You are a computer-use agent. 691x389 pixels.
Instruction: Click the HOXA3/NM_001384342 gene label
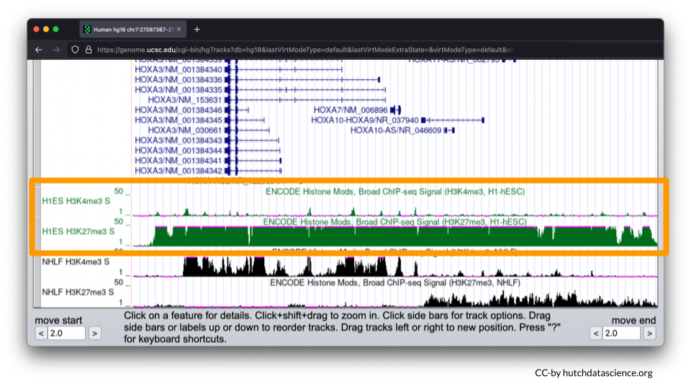coord(179,171)
